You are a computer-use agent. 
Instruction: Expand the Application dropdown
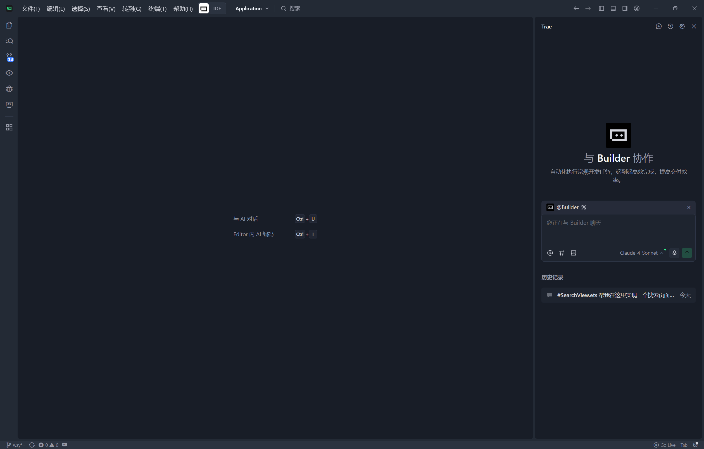[252, 8]
